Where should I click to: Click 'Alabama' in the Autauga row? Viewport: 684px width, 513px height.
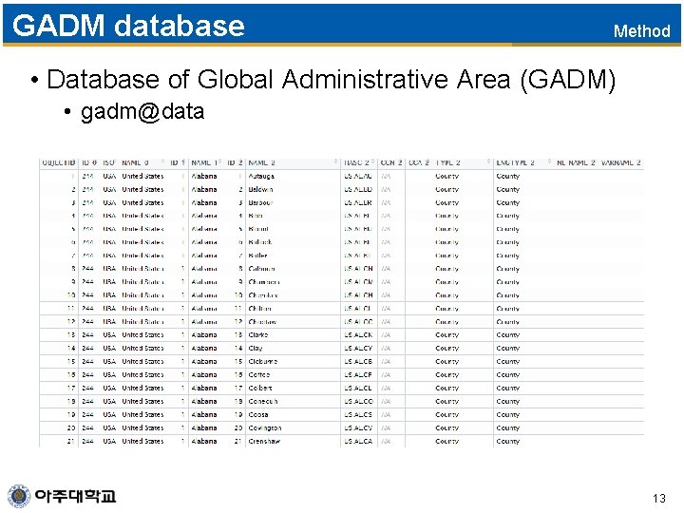tap(204, 177)
